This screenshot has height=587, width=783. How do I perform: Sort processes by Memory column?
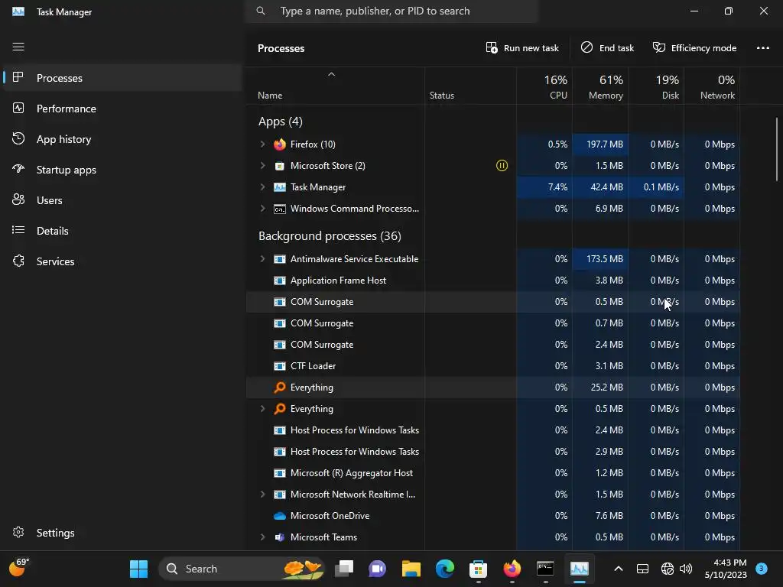(x=600, y=87)
